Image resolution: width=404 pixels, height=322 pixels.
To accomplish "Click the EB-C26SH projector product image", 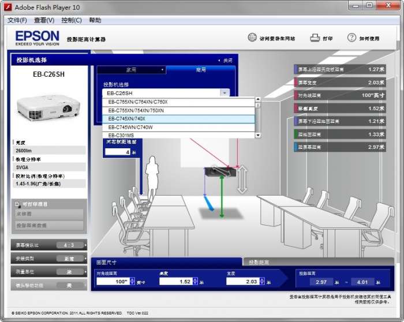I will click(48, 107).
